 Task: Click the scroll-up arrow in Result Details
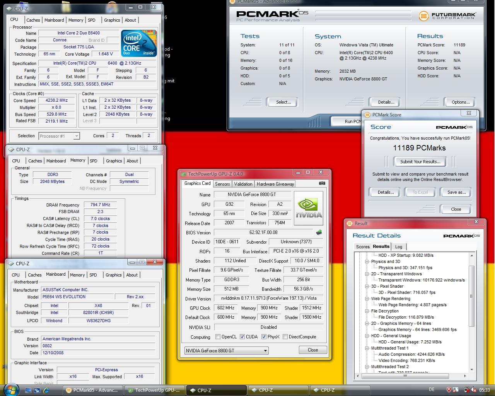point(472,256)
